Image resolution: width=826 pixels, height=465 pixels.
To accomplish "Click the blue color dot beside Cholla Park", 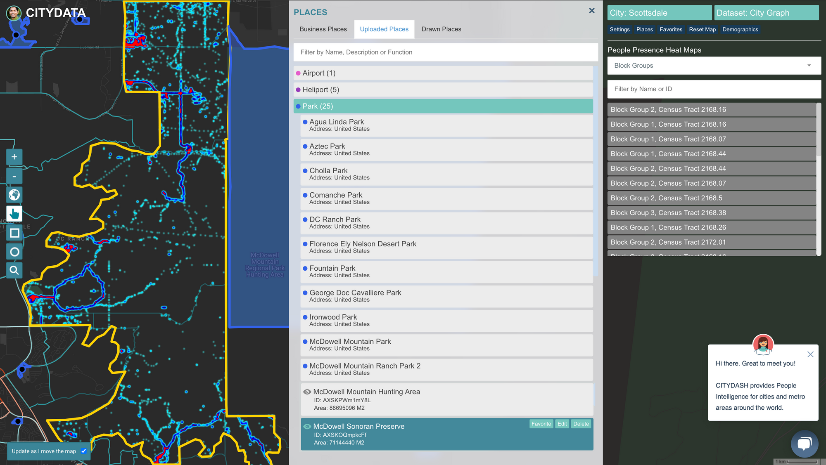I will [x=305, y=171].
